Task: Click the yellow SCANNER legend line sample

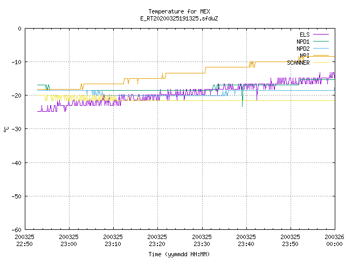Action: pyautogui.click(x=321, y=63)
